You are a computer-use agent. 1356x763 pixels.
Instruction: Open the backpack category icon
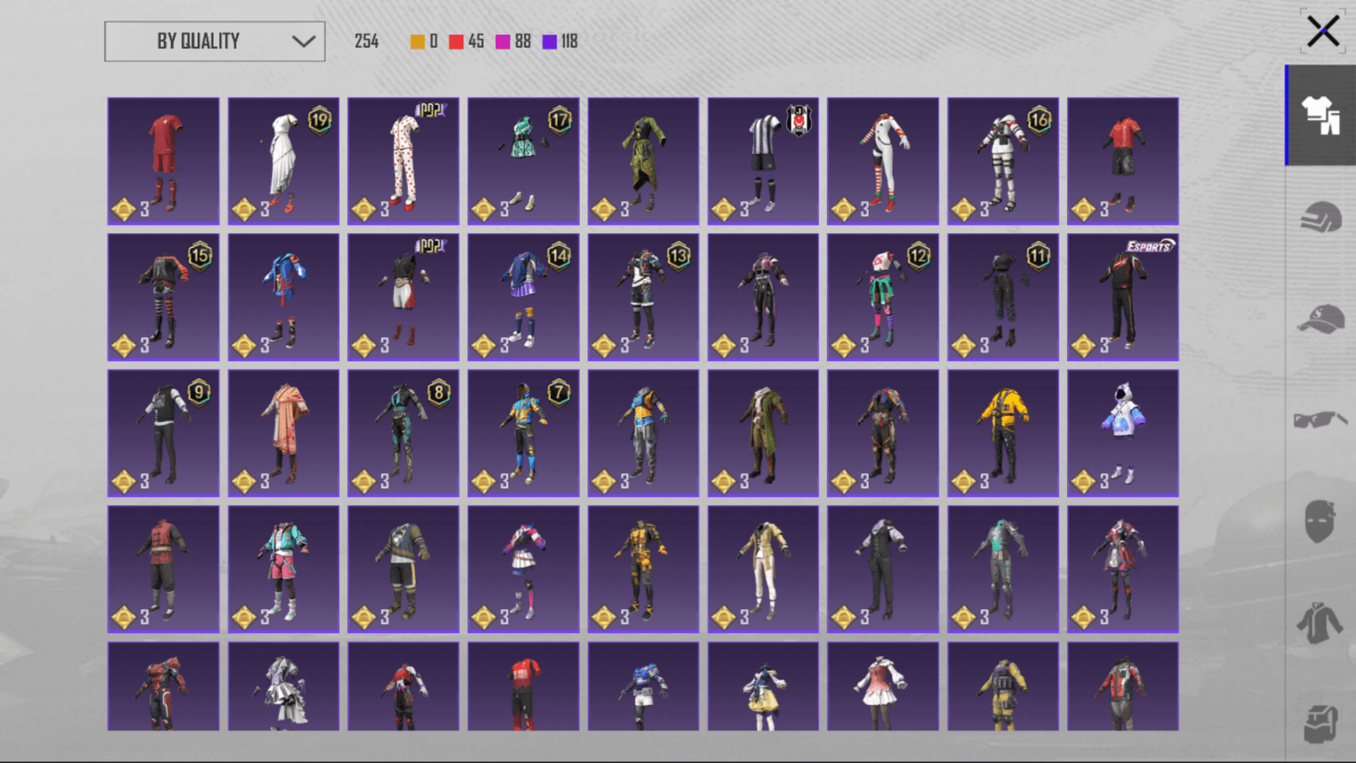1321,724
